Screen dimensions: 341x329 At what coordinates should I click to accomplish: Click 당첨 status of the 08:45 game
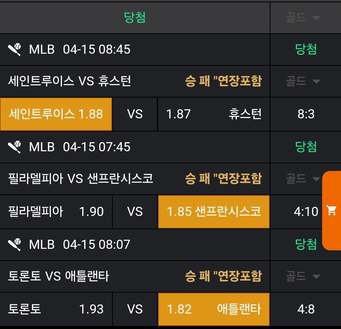click(306, 50)
